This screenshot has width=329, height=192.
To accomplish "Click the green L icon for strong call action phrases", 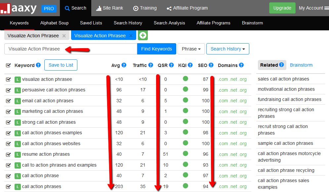I will [18, 122].
